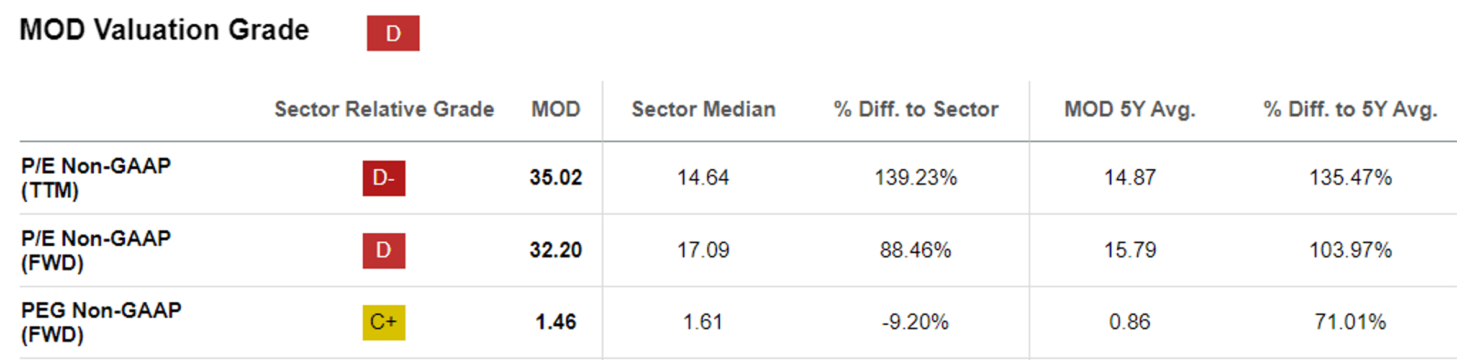Screen dimensions: 1457x360
Task: Click the -9.20% sector difference value
Action: 915,322
